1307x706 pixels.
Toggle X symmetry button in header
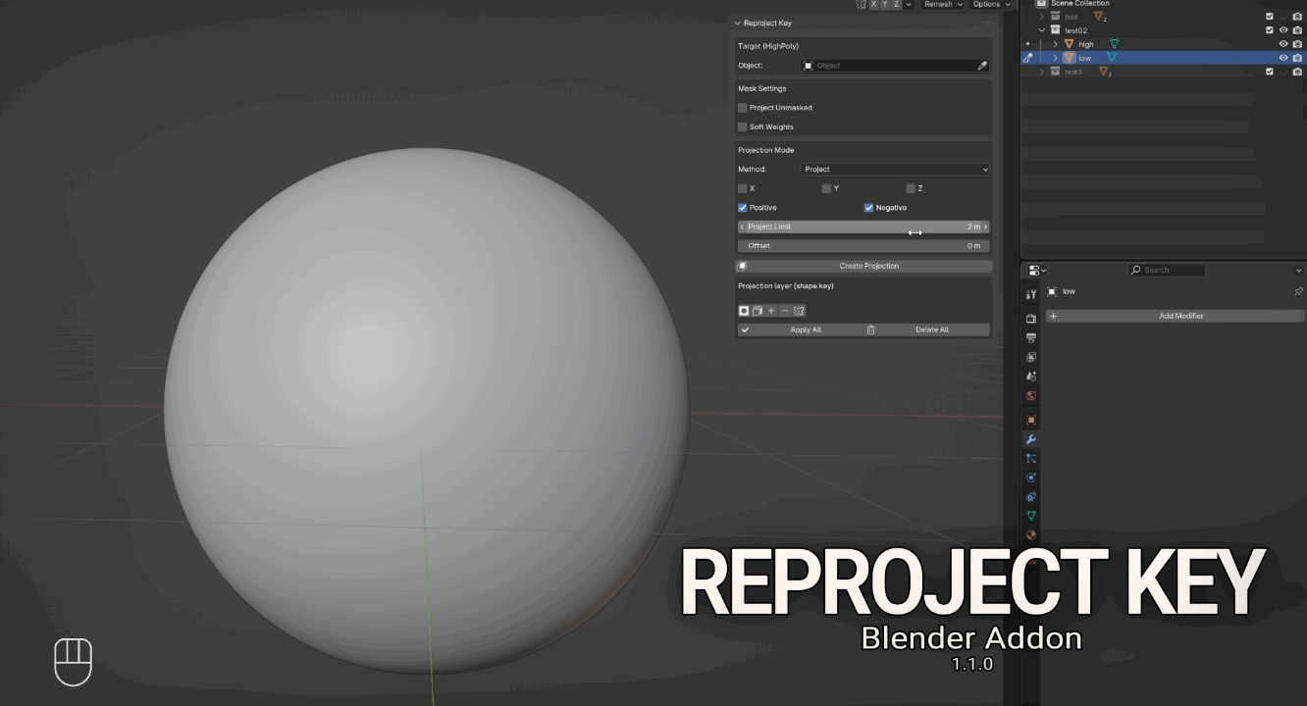[874, 5]
